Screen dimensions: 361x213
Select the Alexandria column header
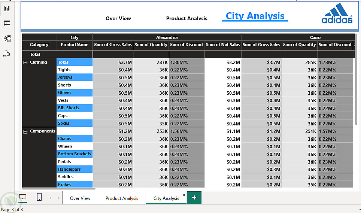[167, 37]
